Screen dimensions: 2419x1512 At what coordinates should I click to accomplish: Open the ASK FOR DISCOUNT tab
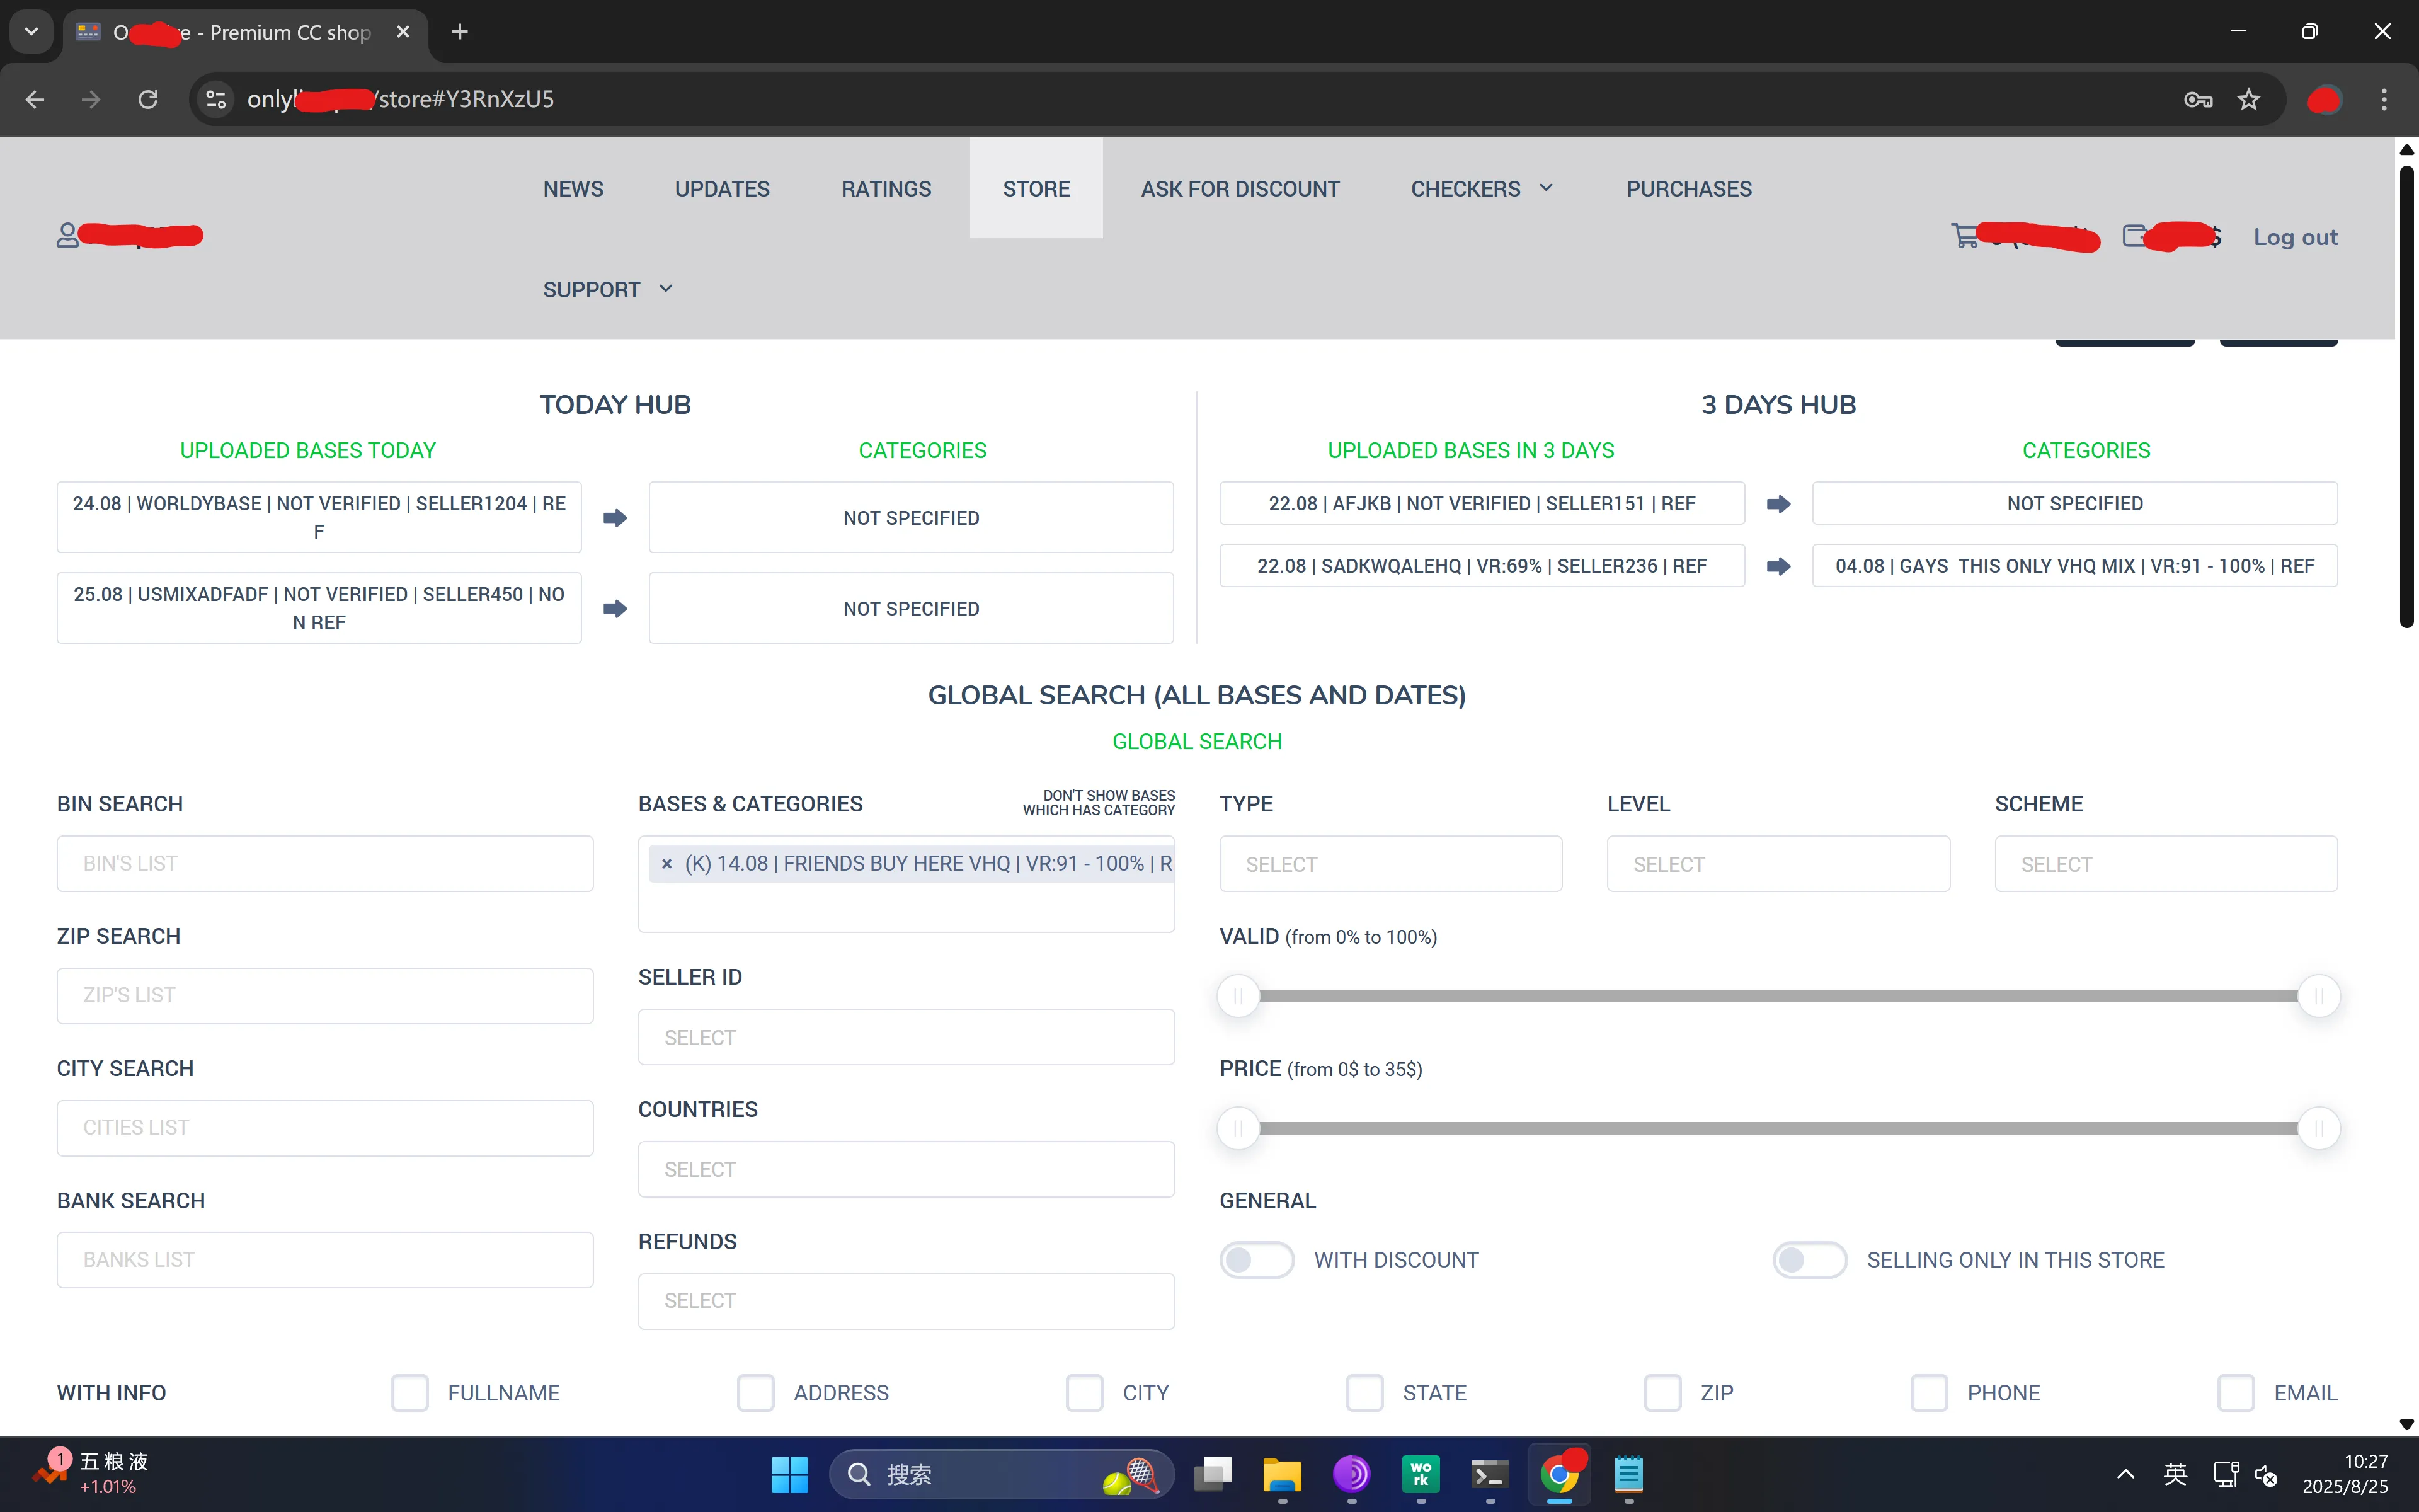[x=1240, y=188]
